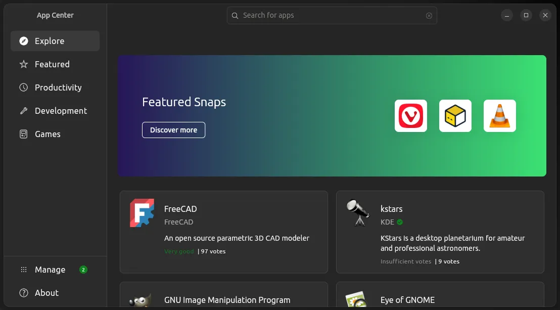Click the compass icon beside Explore
The height and width of the screenshot is (310, 560).
pos(23,40)
